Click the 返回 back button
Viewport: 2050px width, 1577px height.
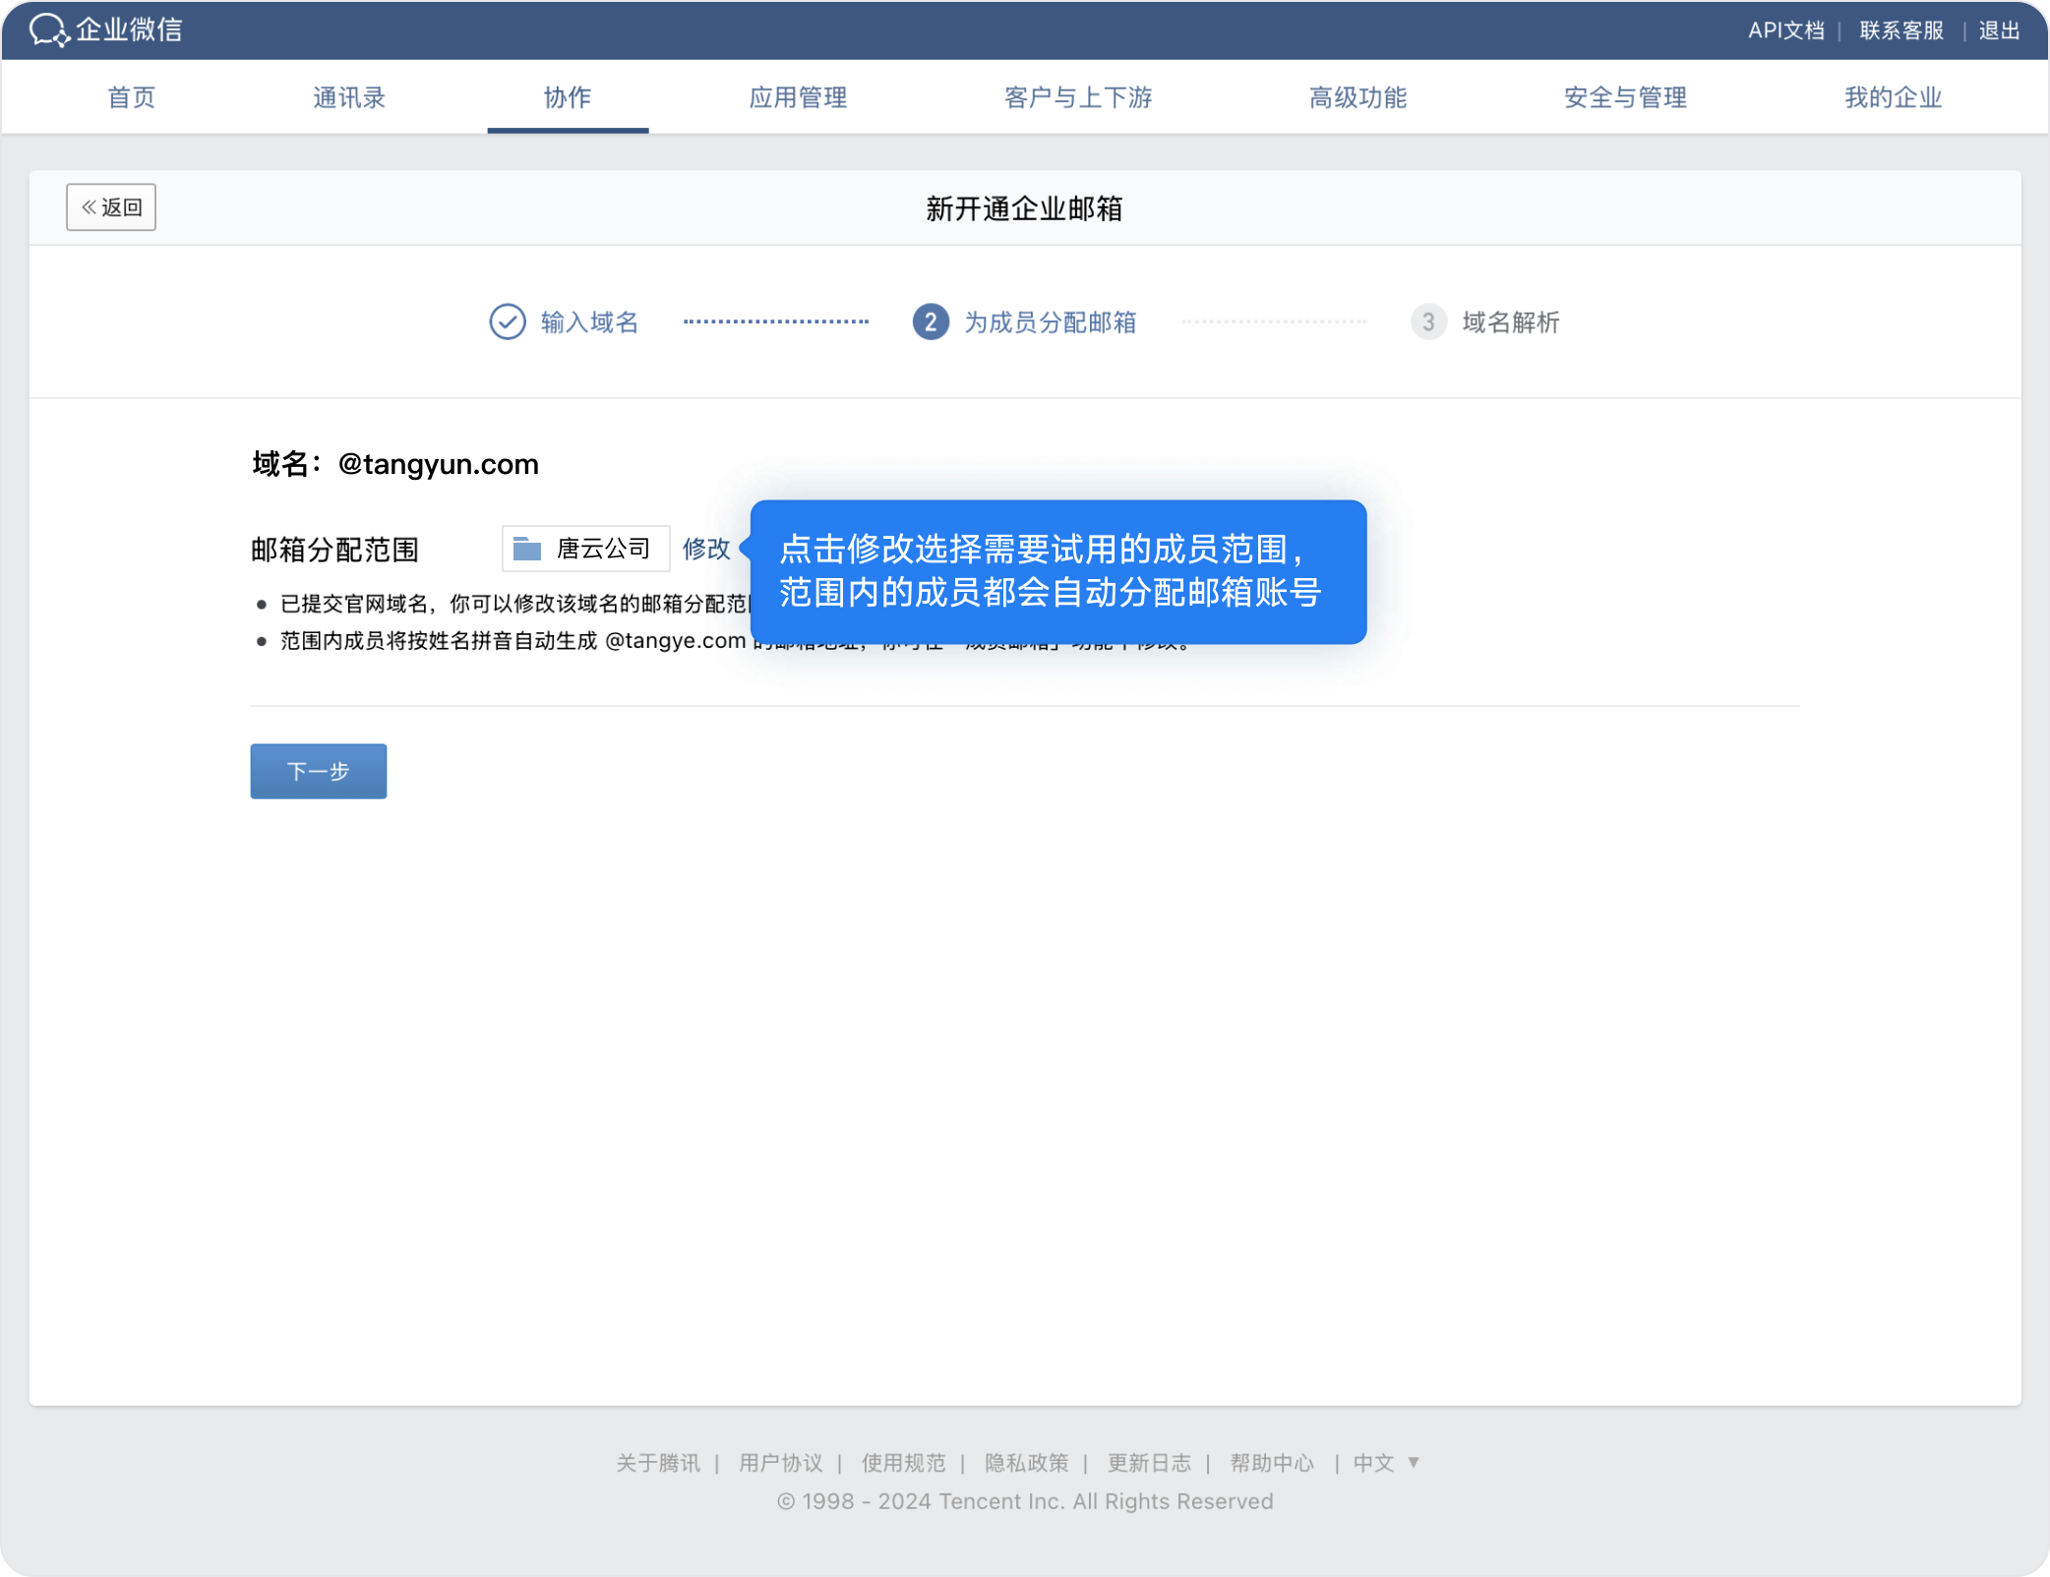[x=111, y=207]
